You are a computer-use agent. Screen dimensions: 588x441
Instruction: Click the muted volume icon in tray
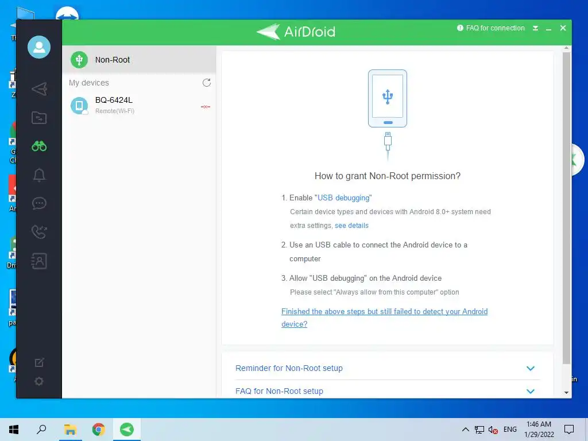pyautogui.click(x=493, y=430)
